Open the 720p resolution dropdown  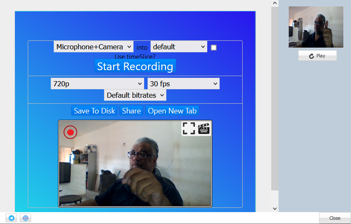[x=97, y=84]
